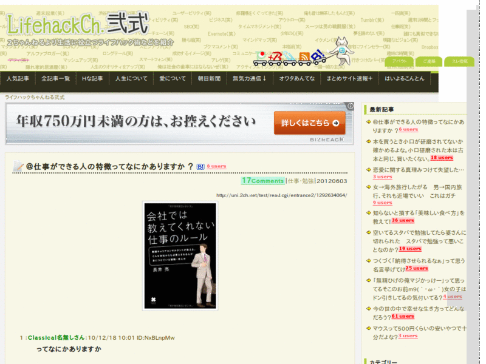
Task: Click the memo pencil icon before article title
Action: [18, 166]
